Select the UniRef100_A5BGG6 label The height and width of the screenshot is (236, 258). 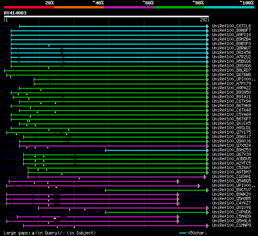click(x=231, y=62)
